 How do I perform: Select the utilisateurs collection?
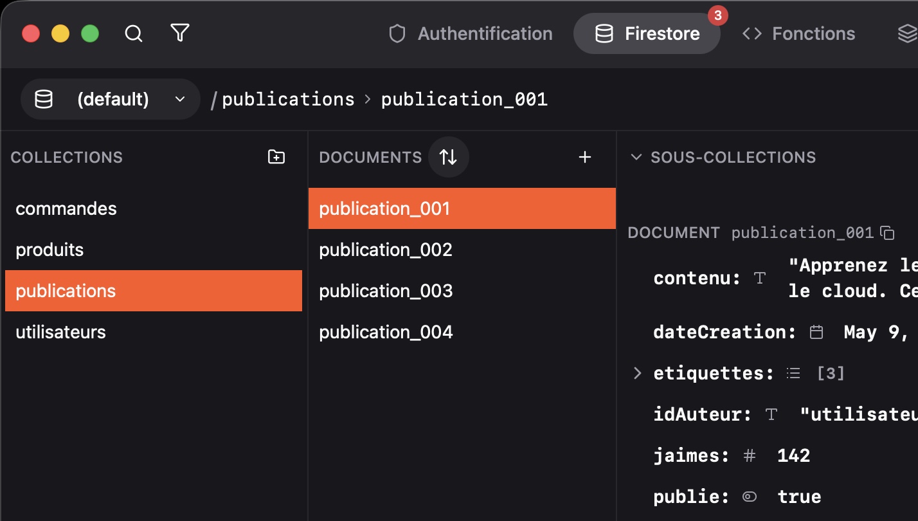coord(154,332)
